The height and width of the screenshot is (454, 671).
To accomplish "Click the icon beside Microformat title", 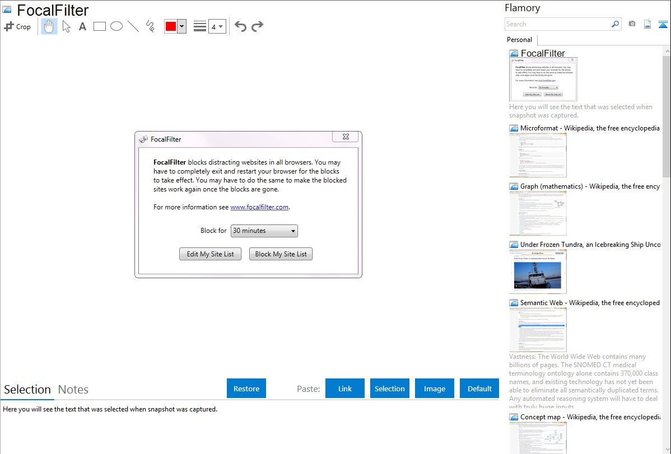I will coord(514,128).
